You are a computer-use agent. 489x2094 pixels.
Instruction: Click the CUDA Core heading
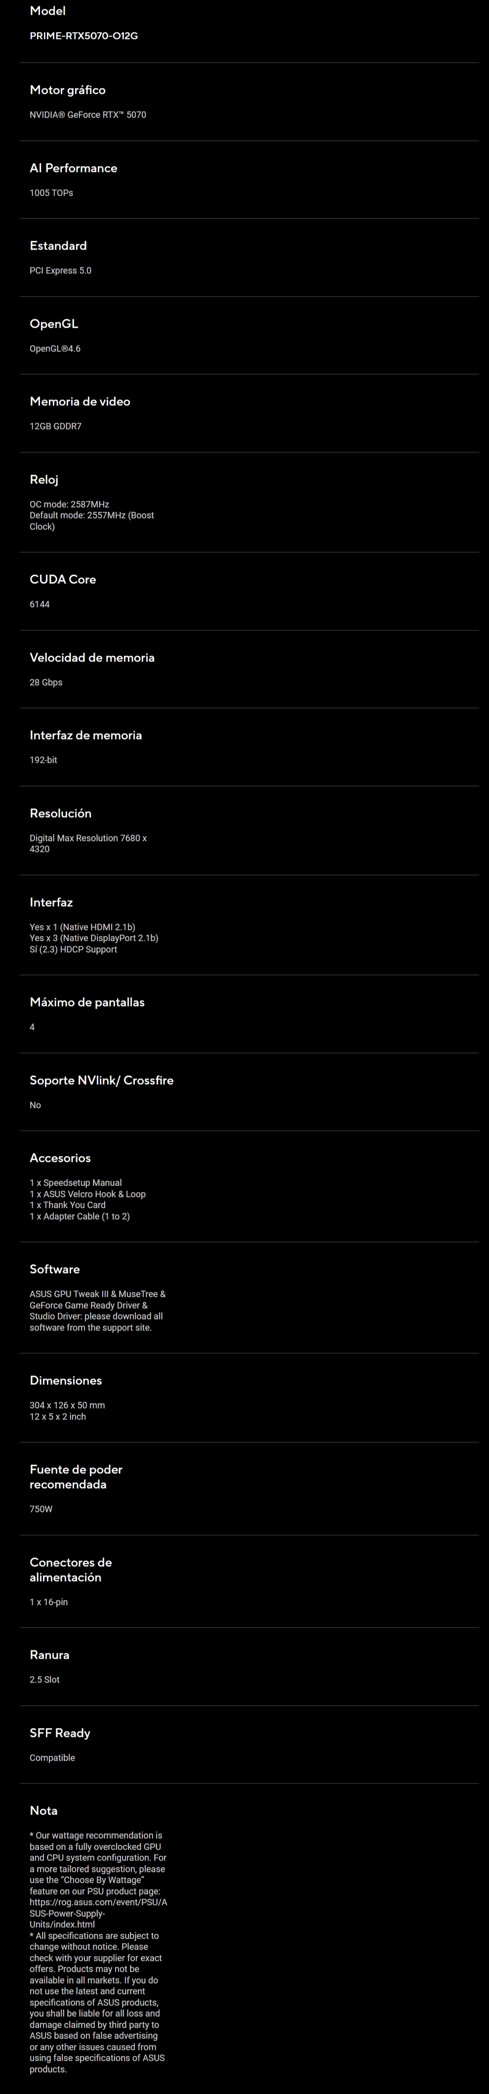pyautogui.click(x=63, y=579)
